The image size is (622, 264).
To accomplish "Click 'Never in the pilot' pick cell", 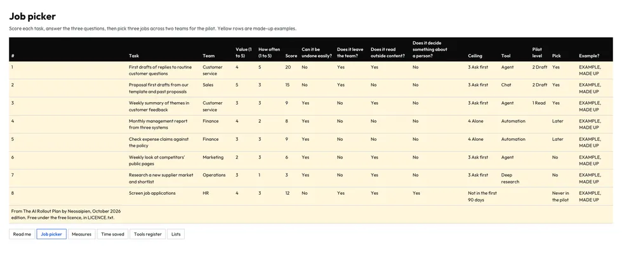I will [x=560, y=197].
